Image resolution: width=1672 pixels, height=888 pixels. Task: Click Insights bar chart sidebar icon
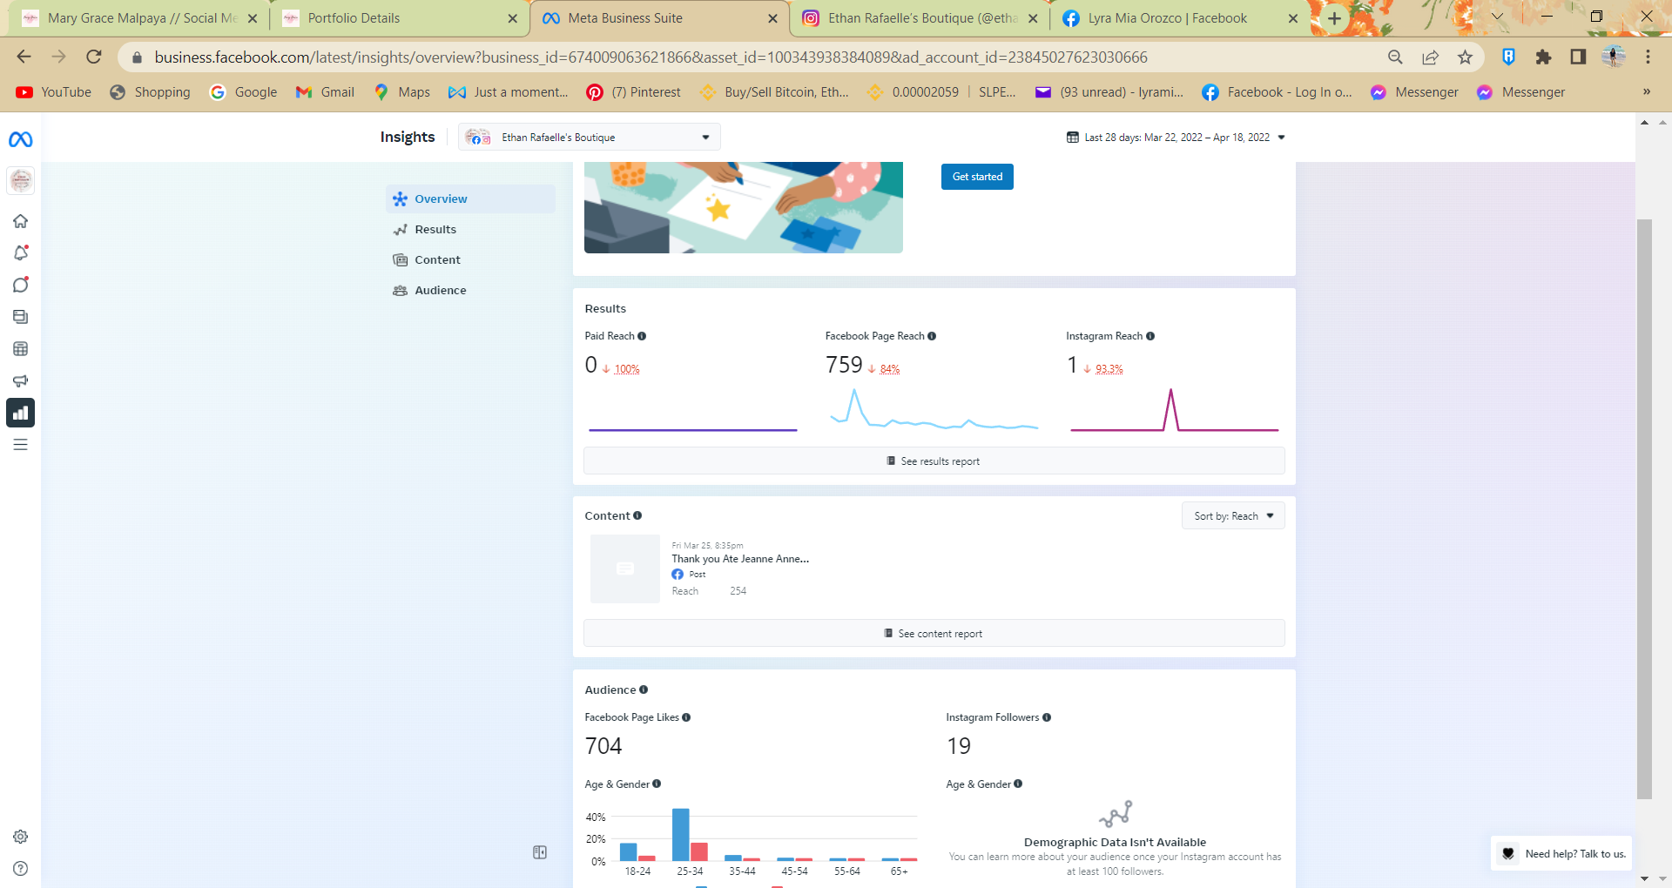click(x=21, y=413)
